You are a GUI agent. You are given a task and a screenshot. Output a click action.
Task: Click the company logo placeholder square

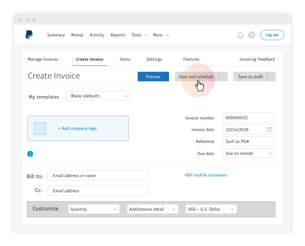pos(40,129)
